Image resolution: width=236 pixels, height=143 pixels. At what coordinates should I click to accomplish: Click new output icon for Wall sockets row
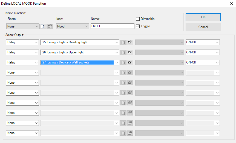click(123, 63)
